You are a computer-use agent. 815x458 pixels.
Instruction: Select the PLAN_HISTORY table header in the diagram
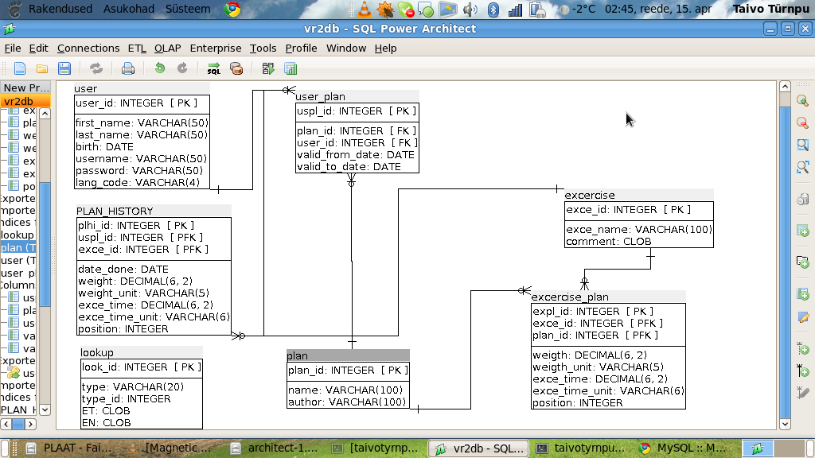click(x=154, y=211)
